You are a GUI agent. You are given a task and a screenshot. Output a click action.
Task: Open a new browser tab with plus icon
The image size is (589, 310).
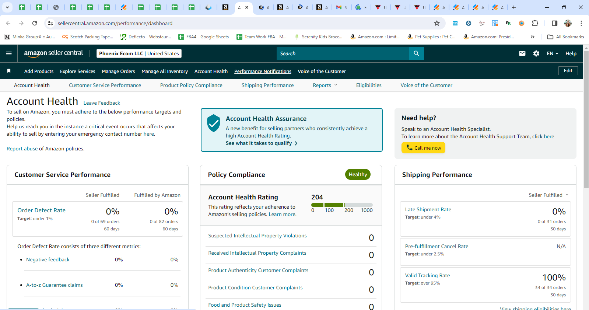pyautogui.click(x=514, y=7)
